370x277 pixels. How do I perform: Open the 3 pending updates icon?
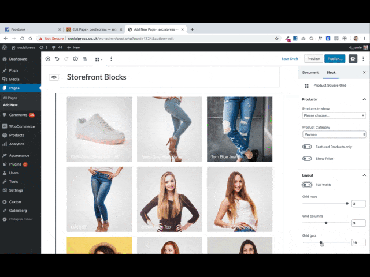click(x=43, y=47)
